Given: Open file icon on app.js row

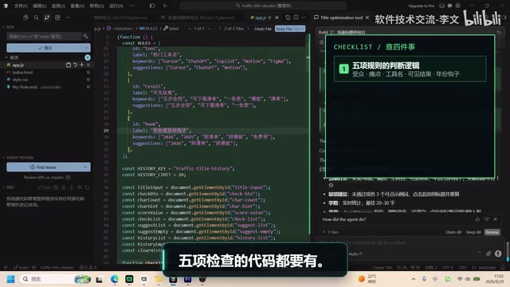Looking at the screenshot, I should tap(69, 65).
